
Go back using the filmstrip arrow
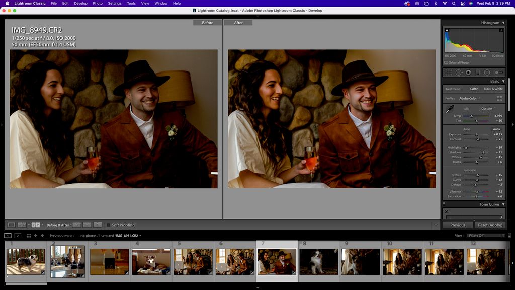coord(36,236)
